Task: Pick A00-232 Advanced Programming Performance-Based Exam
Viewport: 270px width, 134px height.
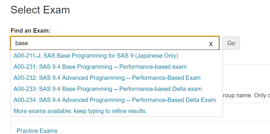Action: tap(107, 78)
